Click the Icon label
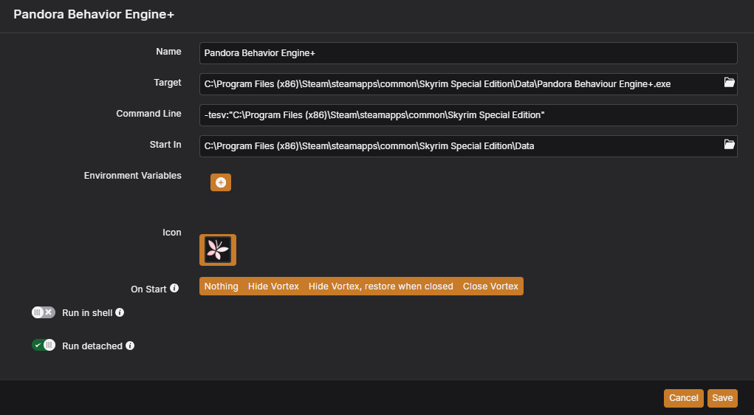The width and height of the screenshot is (754, 415). pos(171,233)
